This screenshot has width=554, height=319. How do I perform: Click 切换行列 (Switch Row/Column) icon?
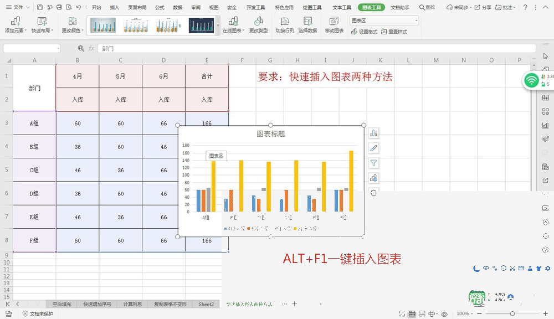pyautogui.click(x=285, y=25)
